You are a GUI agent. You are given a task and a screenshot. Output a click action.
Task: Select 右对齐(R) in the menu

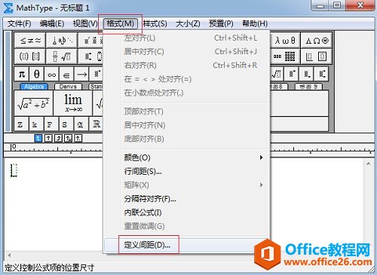tap(187, 66)
